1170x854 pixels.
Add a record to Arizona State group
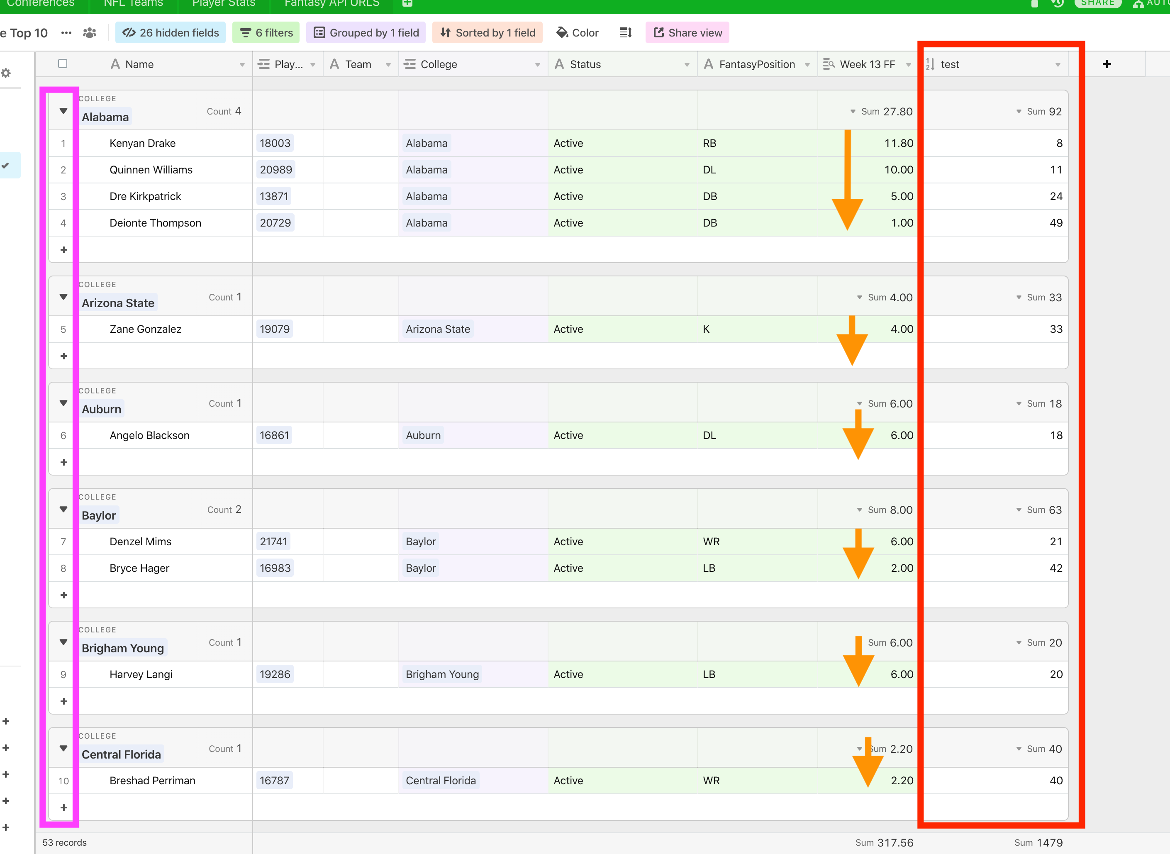[x=63, y=356]
